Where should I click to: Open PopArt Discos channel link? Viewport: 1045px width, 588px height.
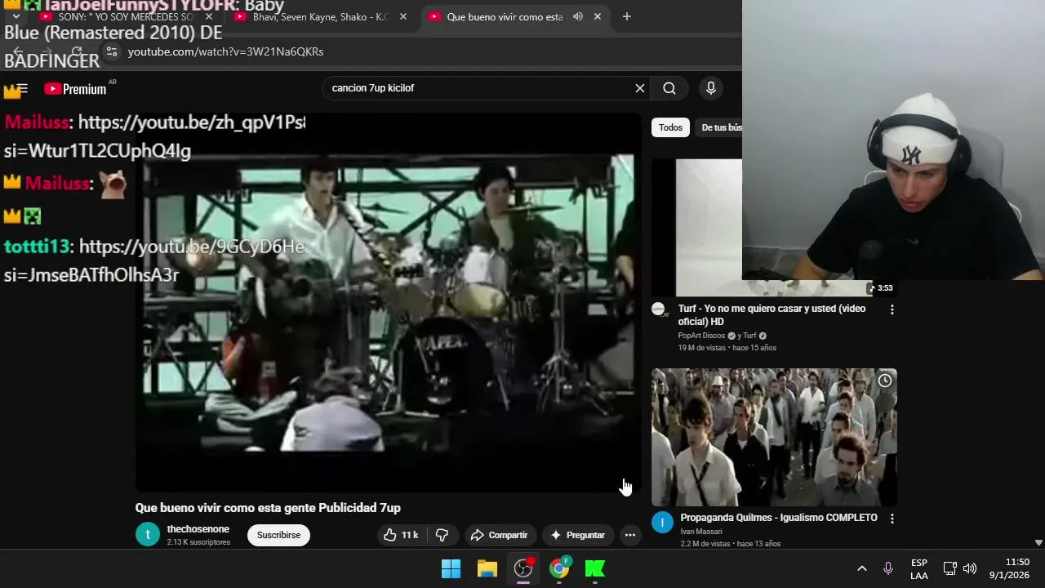pos(701,336)
